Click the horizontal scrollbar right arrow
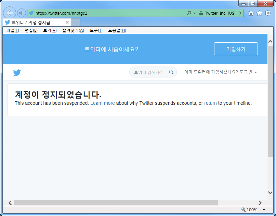The image size is (276, 216). tap(260, 203)
